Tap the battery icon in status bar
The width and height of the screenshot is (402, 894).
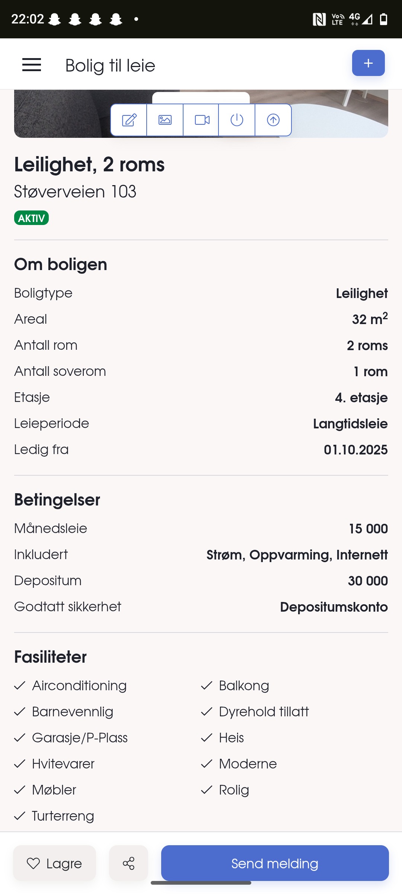click(383, 19)
